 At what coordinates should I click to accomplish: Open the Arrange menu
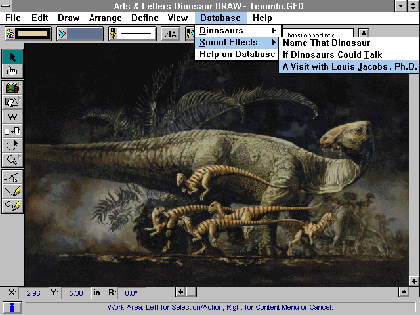tap(105, 18)
